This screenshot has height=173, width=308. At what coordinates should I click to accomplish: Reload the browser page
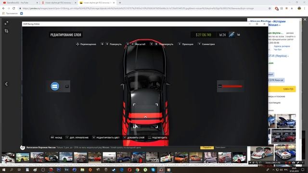coord(14,9)
